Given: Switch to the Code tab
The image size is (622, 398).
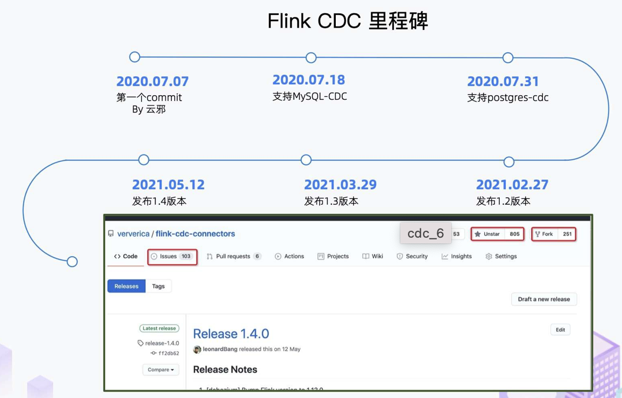Looking at the screenshot, I should click(x=126, y=257).
